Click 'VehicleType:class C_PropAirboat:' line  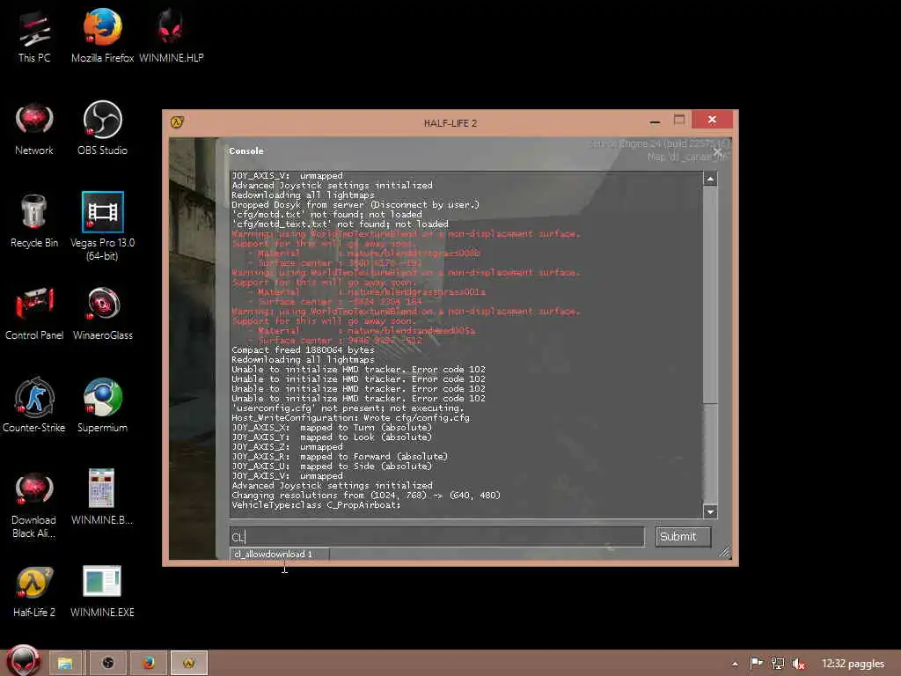316,504
